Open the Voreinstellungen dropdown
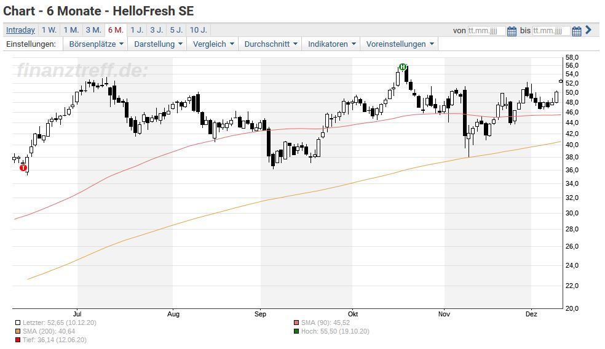605x349 pixels. coord(400,44)
